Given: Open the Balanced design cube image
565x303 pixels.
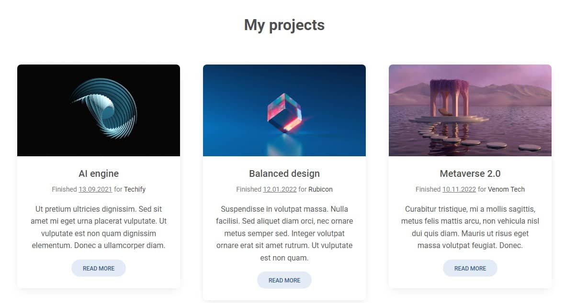Looking at the screenshot, I should click(x=284, y=110).
